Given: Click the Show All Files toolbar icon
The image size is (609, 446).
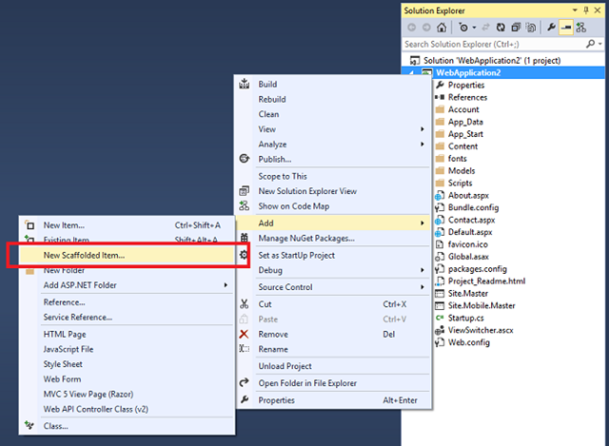Looking at the screenshot, I should click(x=531, y=28).
